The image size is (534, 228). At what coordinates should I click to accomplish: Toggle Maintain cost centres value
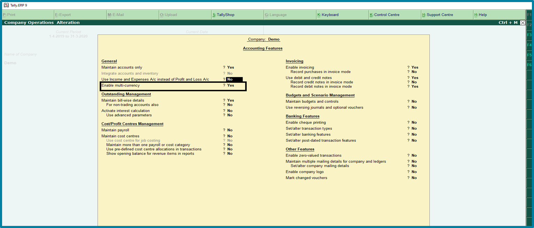(230, 136)
